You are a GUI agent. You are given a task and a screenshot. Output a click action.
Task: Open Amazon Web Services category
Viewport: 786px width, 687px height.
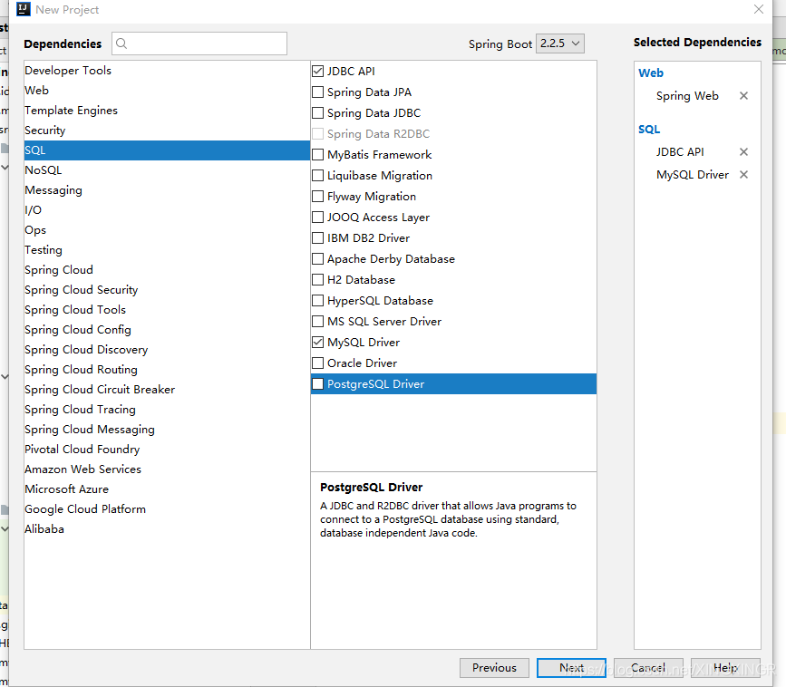pos(167,469)
